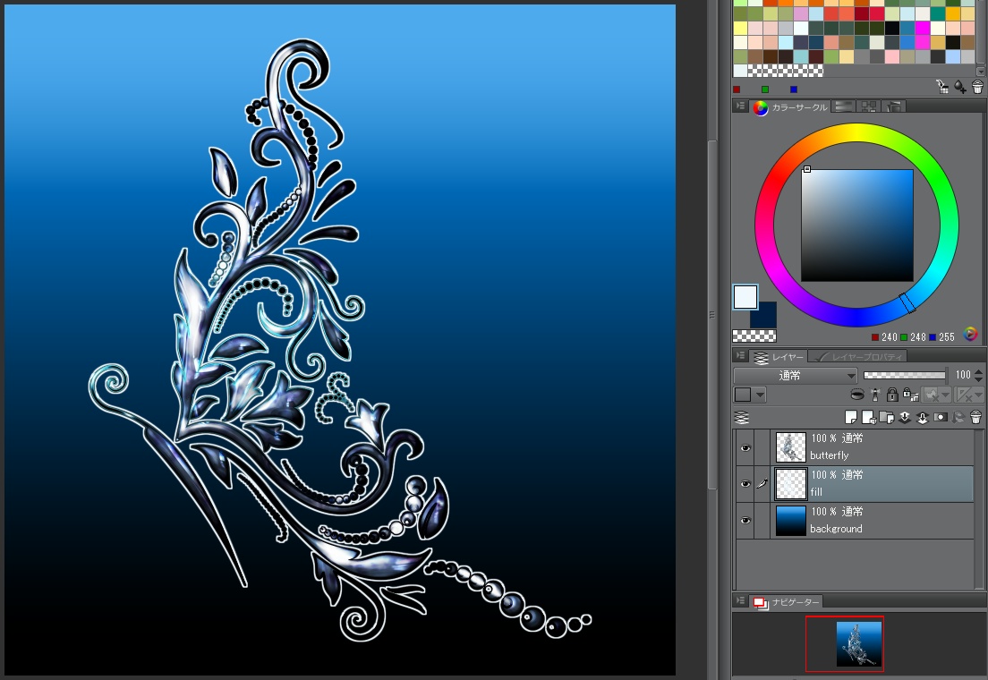The width and height of the screenshot is (988, 680).
Task: Click the Merge with Layer Below icon
Action: tap(922, 417)
